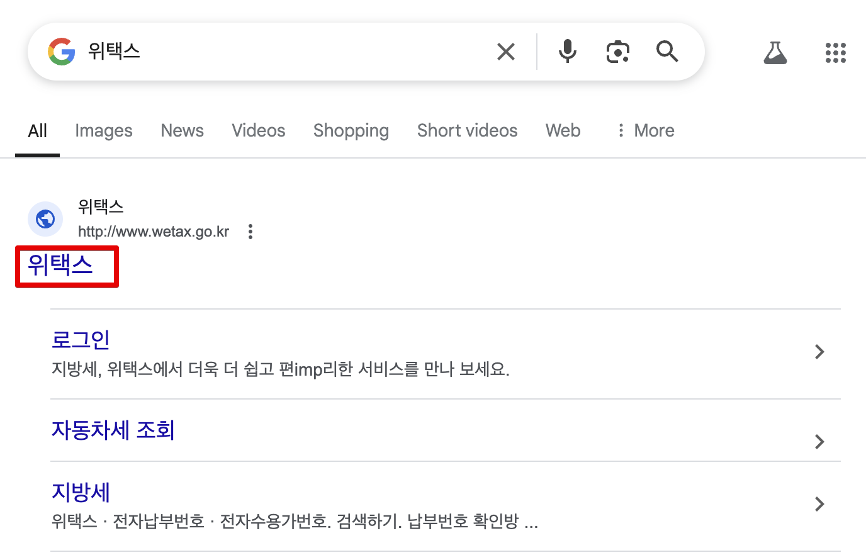Switch to the Shopping tab
The width and height of the screenshot is (866, 555).
tap(351, 131)
